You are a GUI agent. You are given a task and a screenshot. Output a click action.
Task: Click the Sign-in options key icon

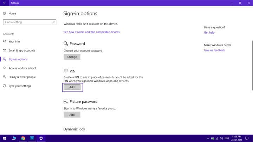4,59
